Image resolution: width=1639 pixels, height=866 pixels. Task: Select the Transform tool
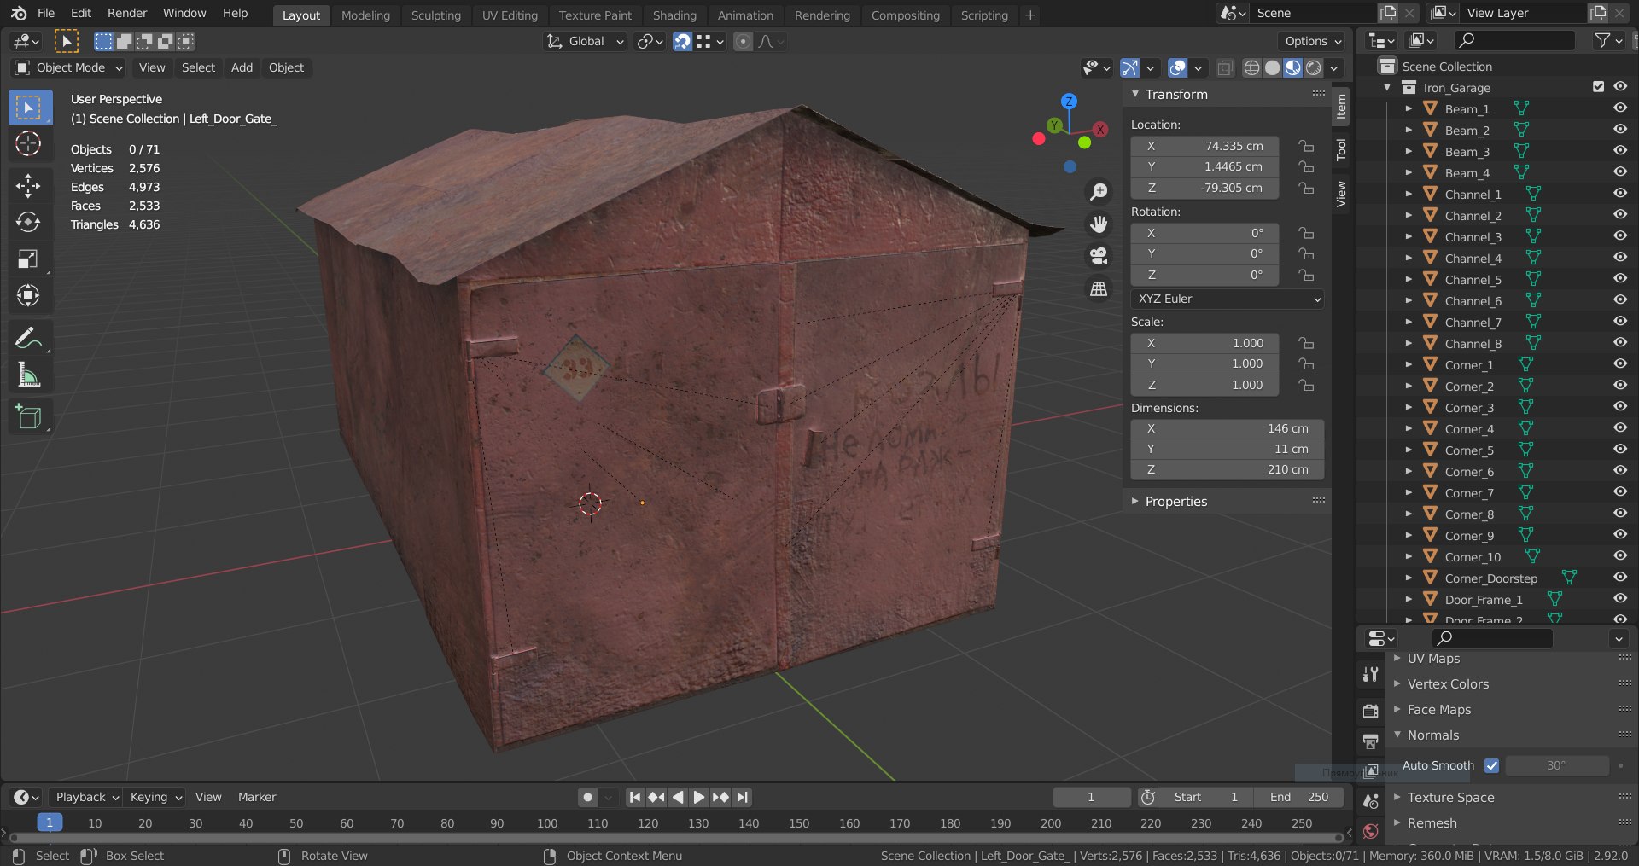pos(28,296)
